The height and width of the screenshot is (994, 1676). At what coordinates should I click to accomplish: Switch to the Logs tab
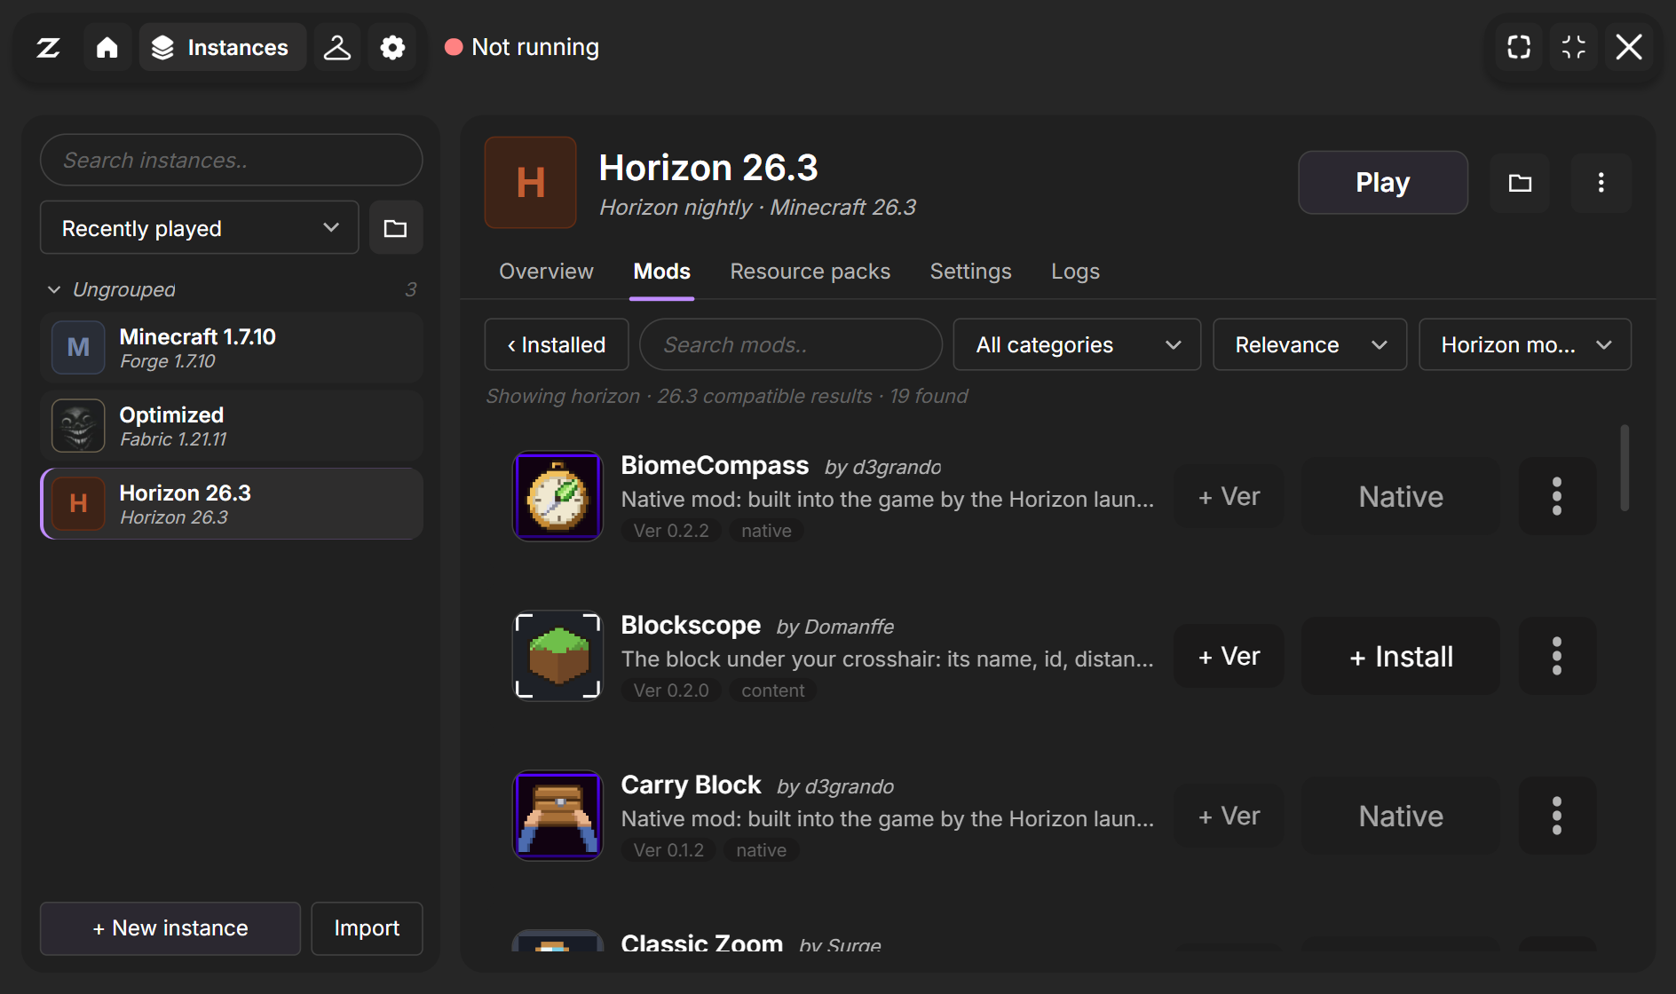click(1075, 272)
